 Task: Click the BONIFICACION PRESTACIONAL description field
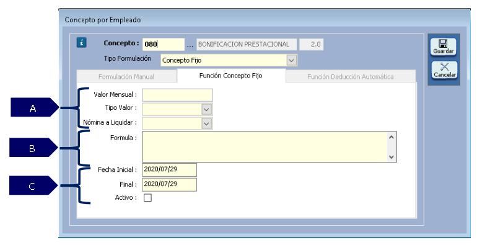pos(247,45)
